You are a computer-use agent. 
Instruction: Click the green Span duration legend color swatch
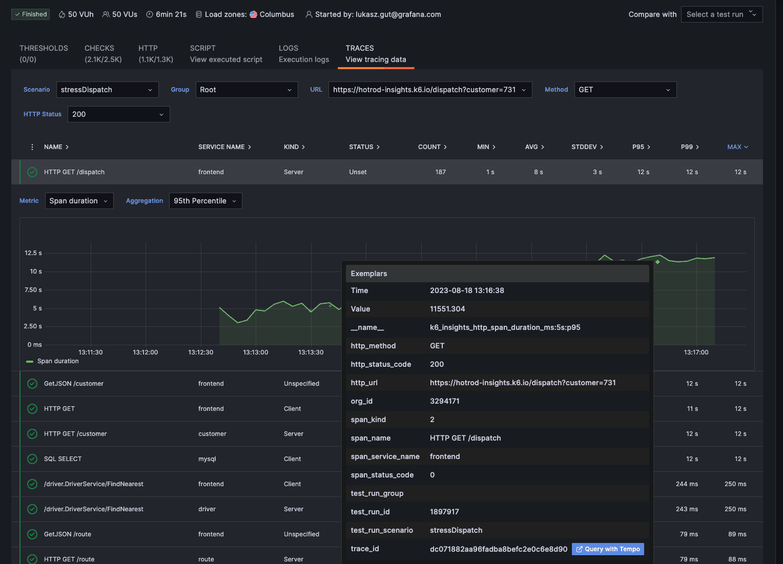pyautogui.click(x=29, y=361)
